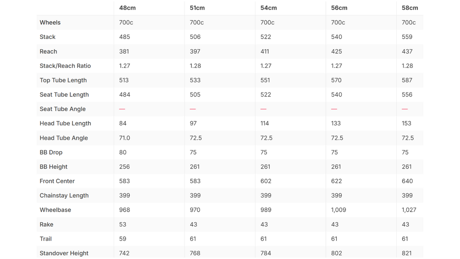Select the 56cm column header
The height and width of the screenshot is (259, 460).
pyautogui.click(x=339, y=8)
